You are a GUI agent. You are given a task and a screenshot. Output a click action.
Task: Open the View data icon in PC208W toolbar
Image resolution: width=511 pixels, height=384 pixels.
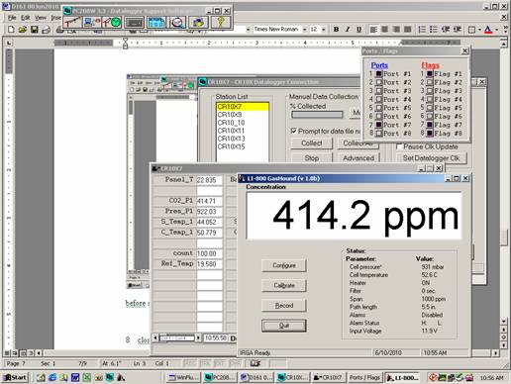[x=177, y=22]
